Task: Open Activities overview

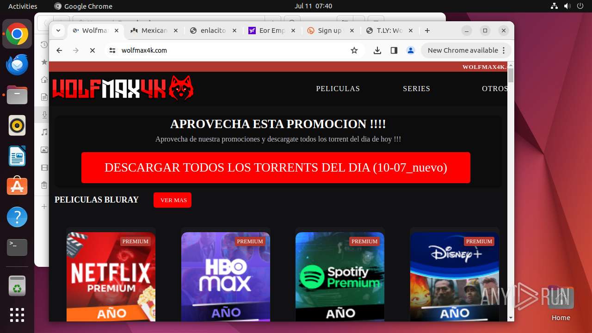Action: point(23,6)
